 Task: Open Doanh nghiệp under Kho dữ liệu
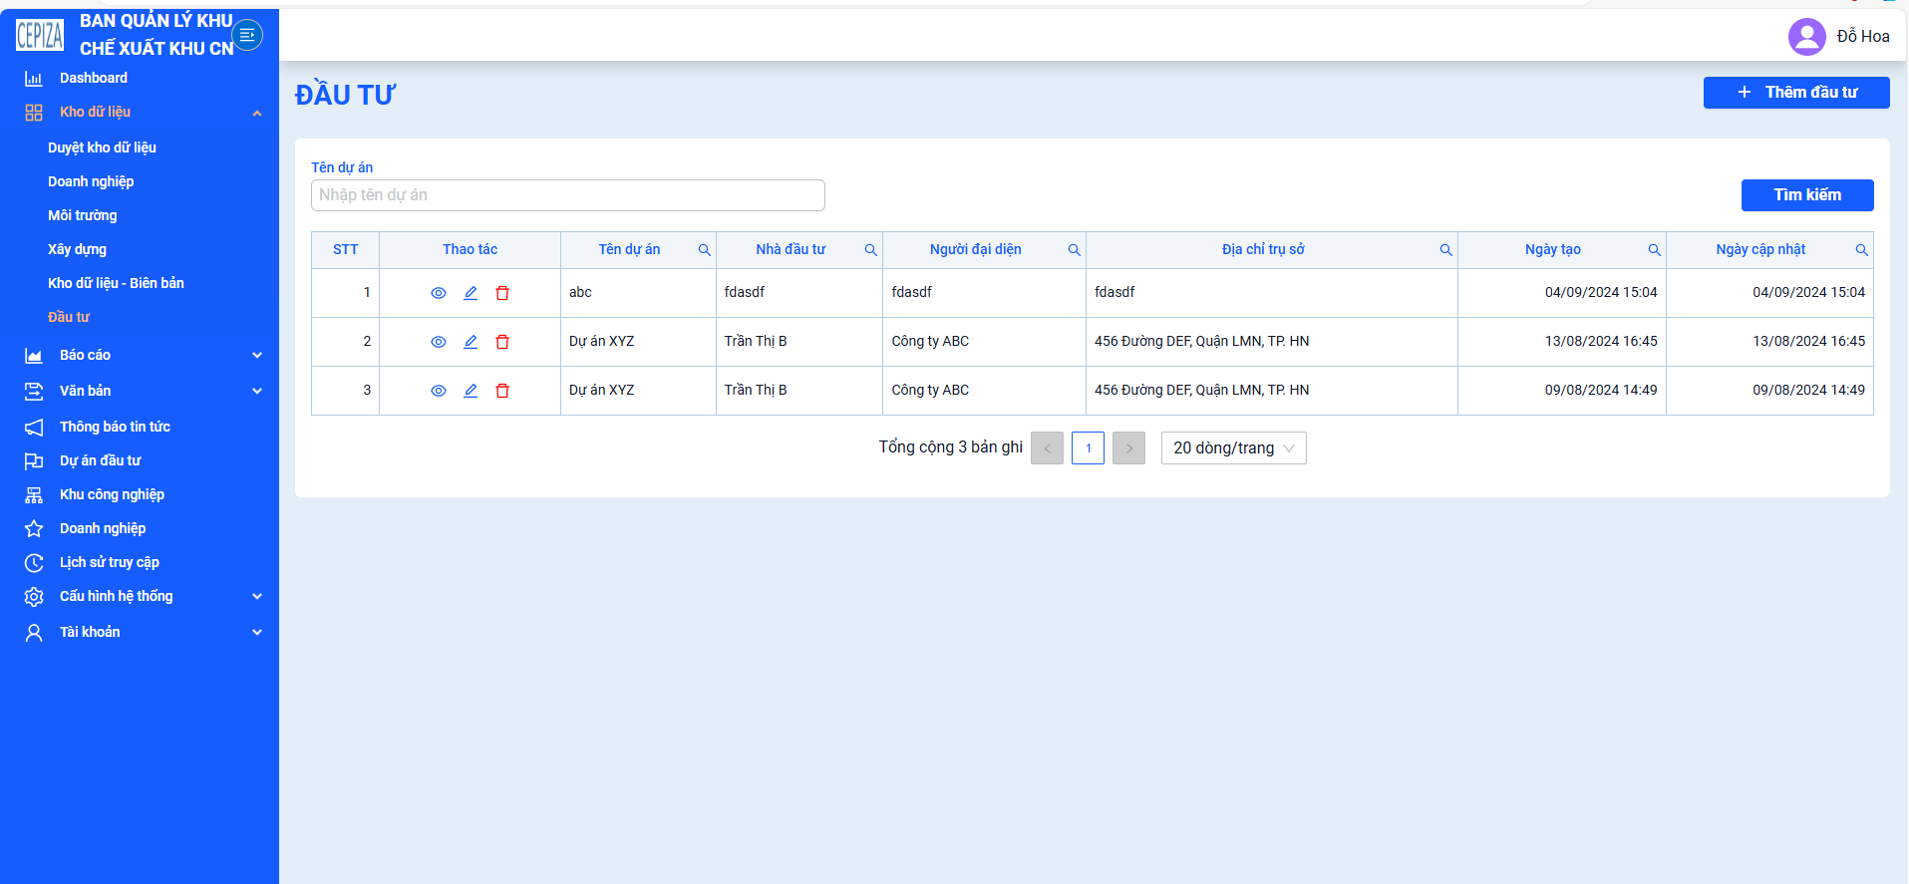coord(91,181)
